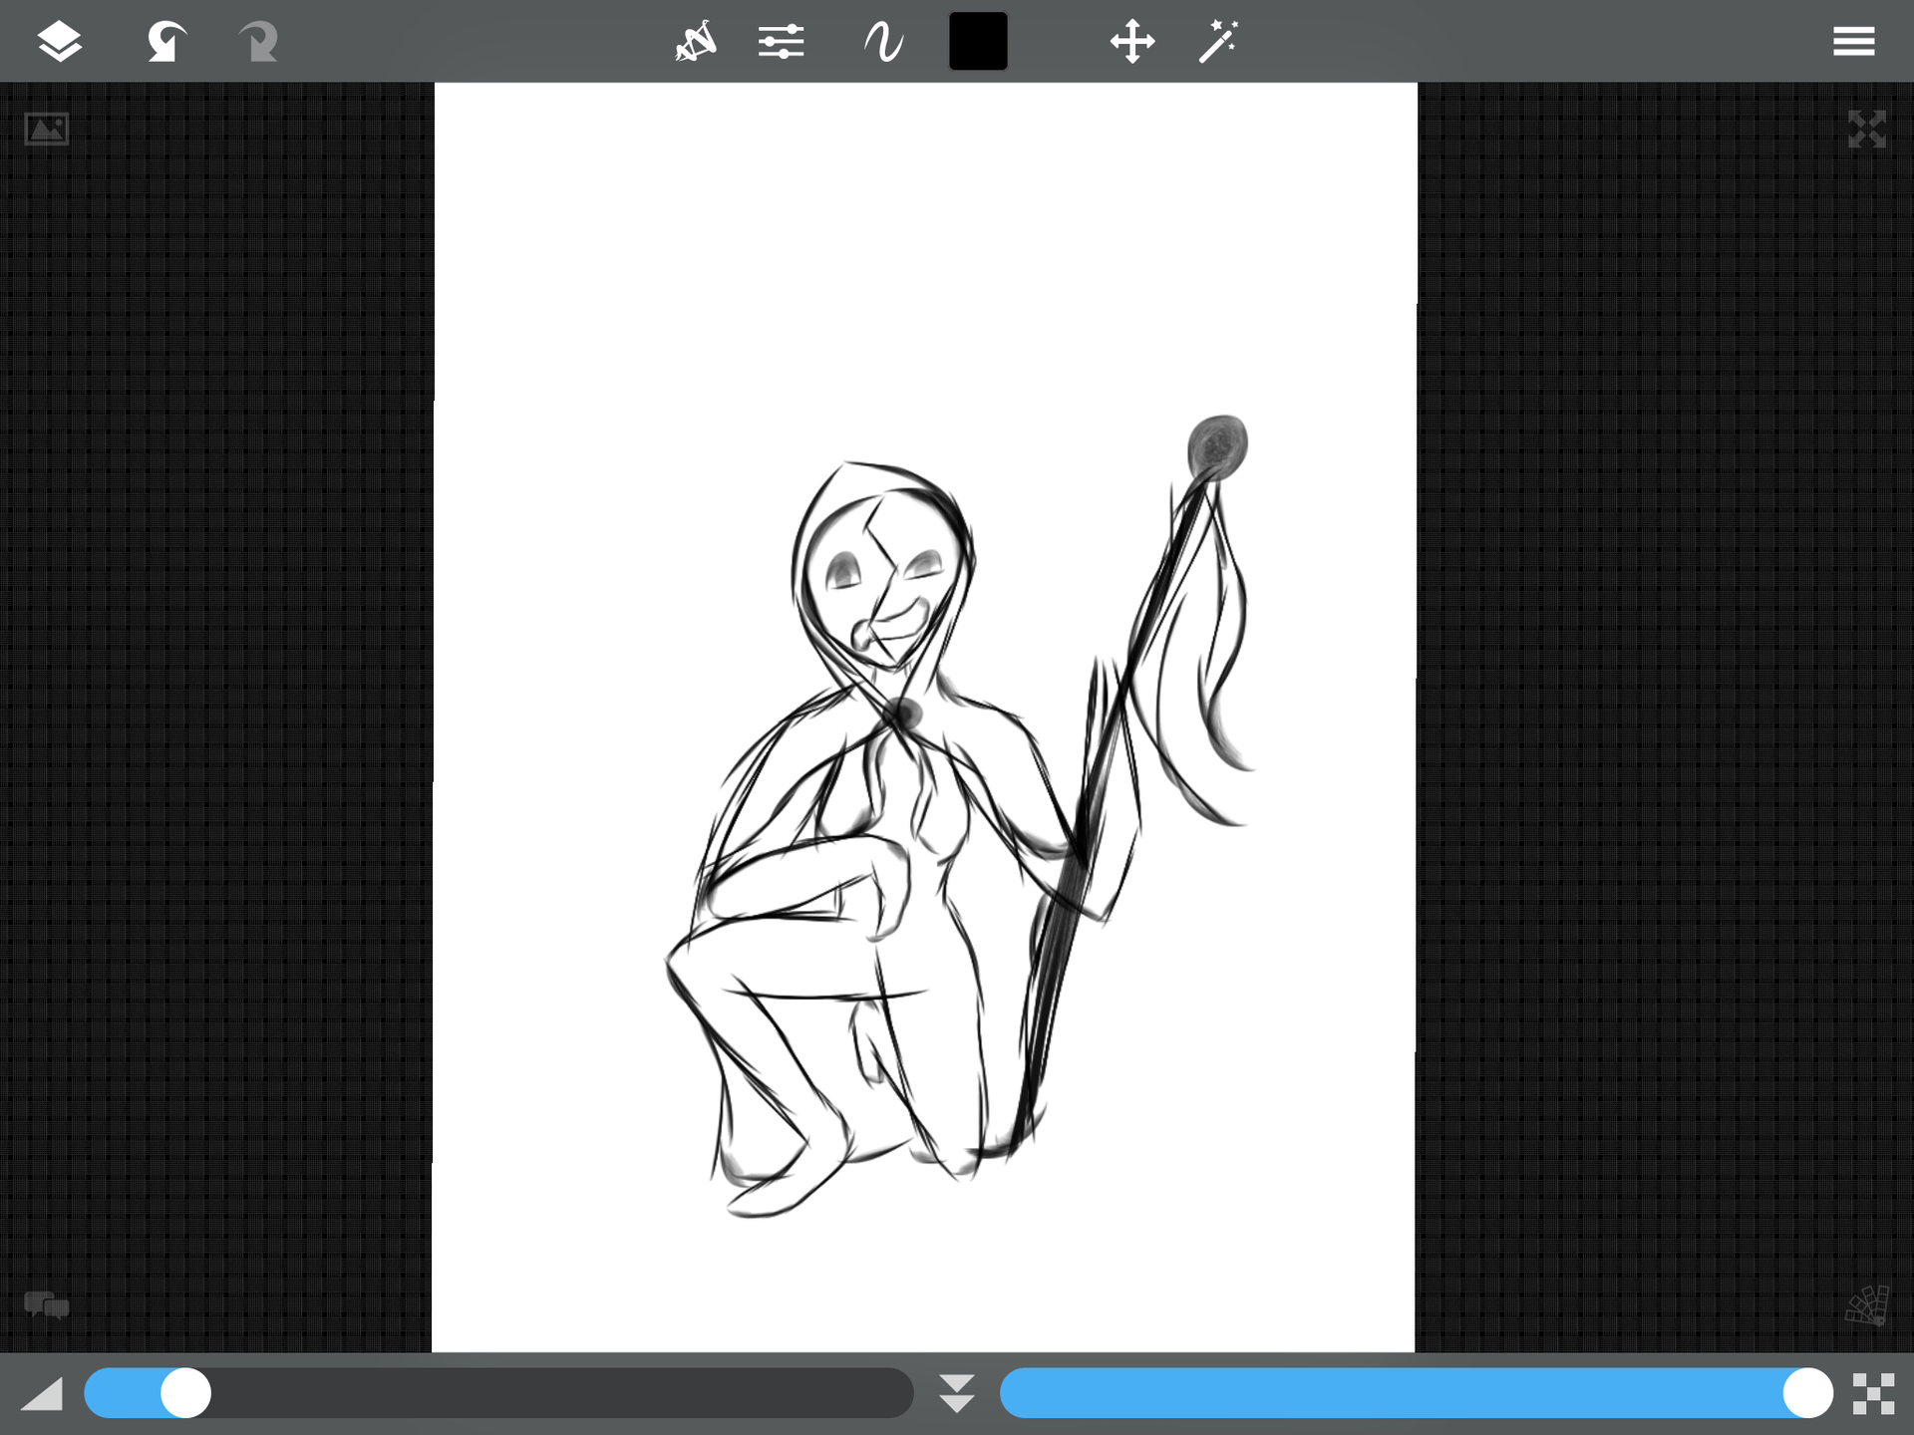Select the move transform tool
Image resolution: width=1914 pixels, height=1435 pixels.
[x=1132, y=42]
